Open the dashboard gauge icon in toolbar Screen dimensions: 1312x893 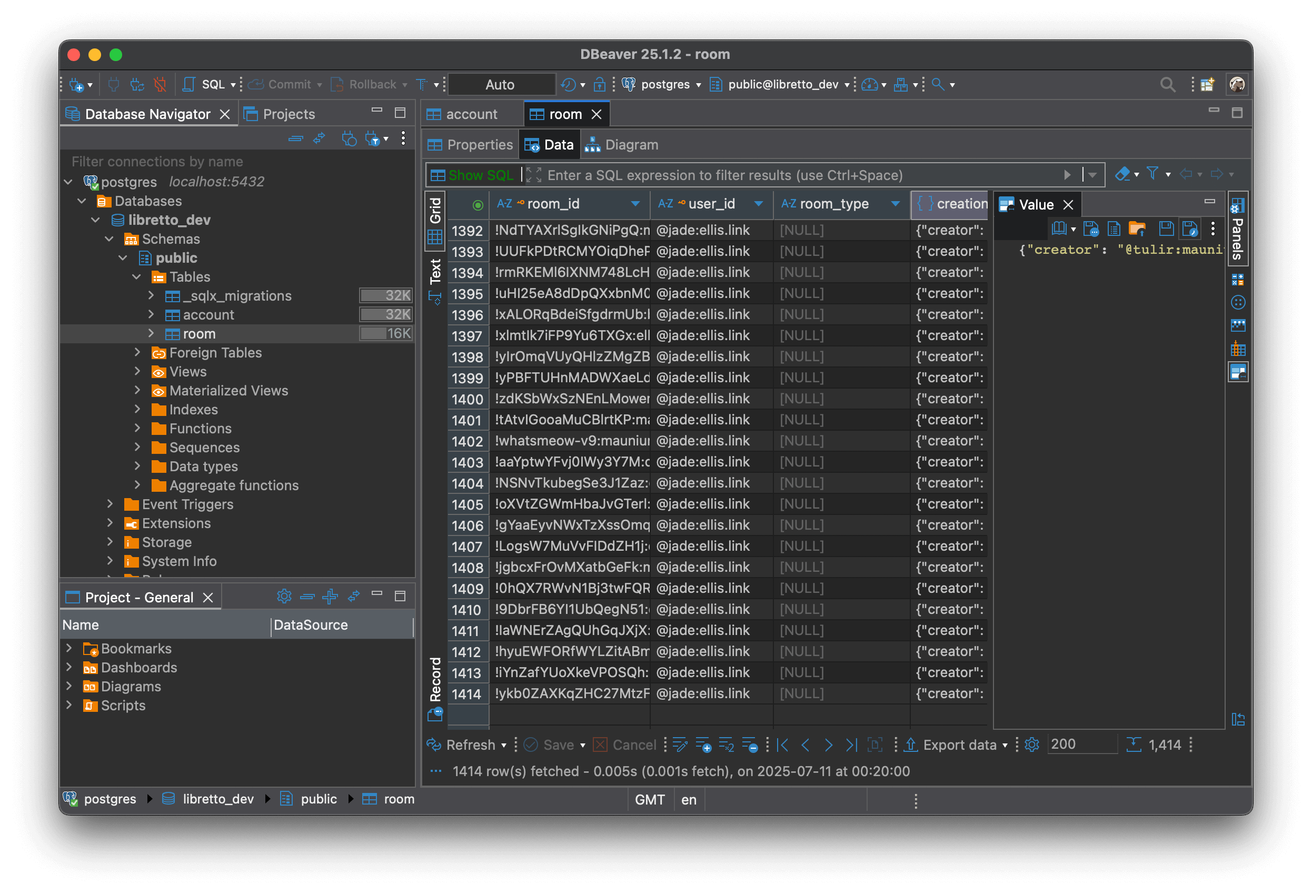point(869,85)
